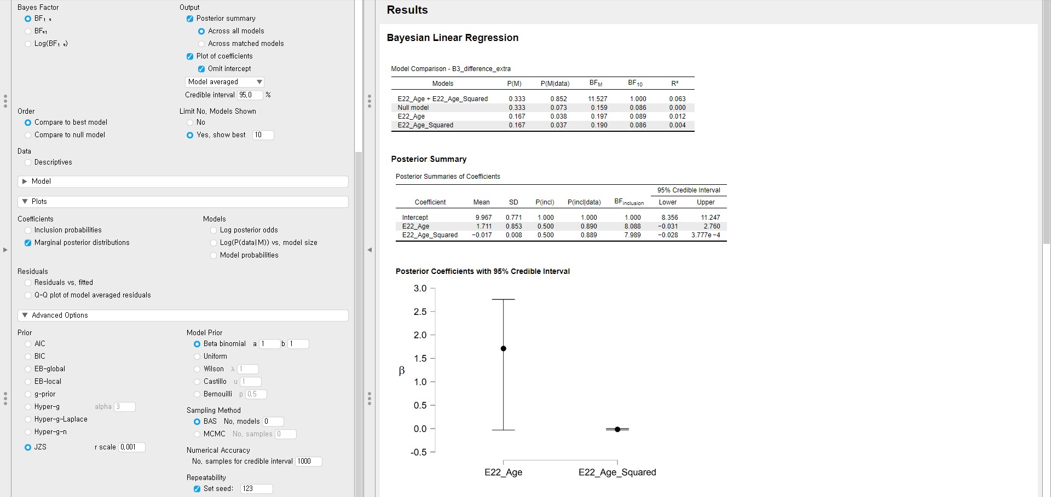Screen dimensions: 1051x497
Task: Click the Posterior Summary heading
Action: [x=429, y=159]
